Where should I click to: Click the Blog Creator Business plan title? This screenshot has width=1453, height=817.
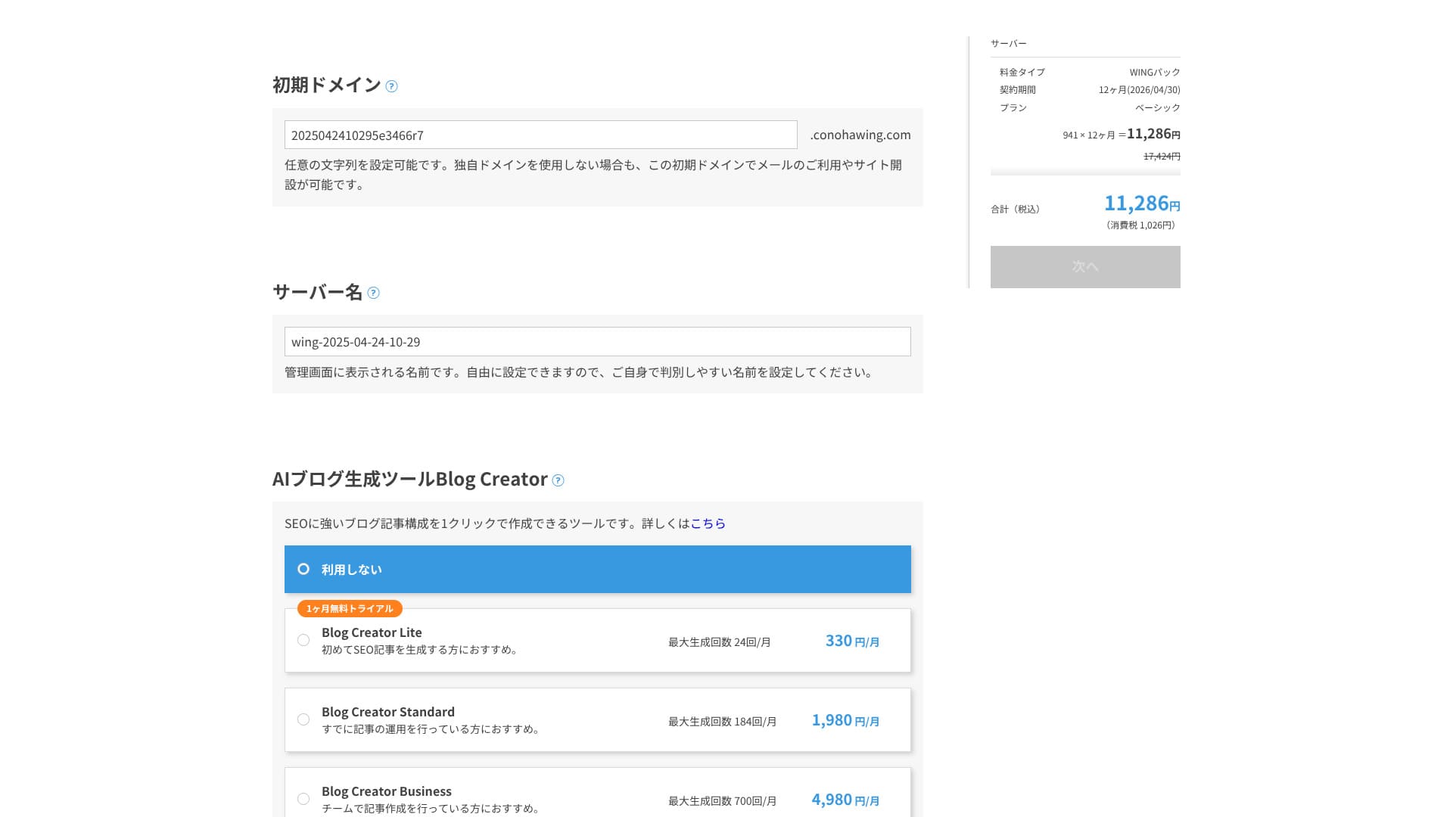pyautogui.click(x=386, y=791)
